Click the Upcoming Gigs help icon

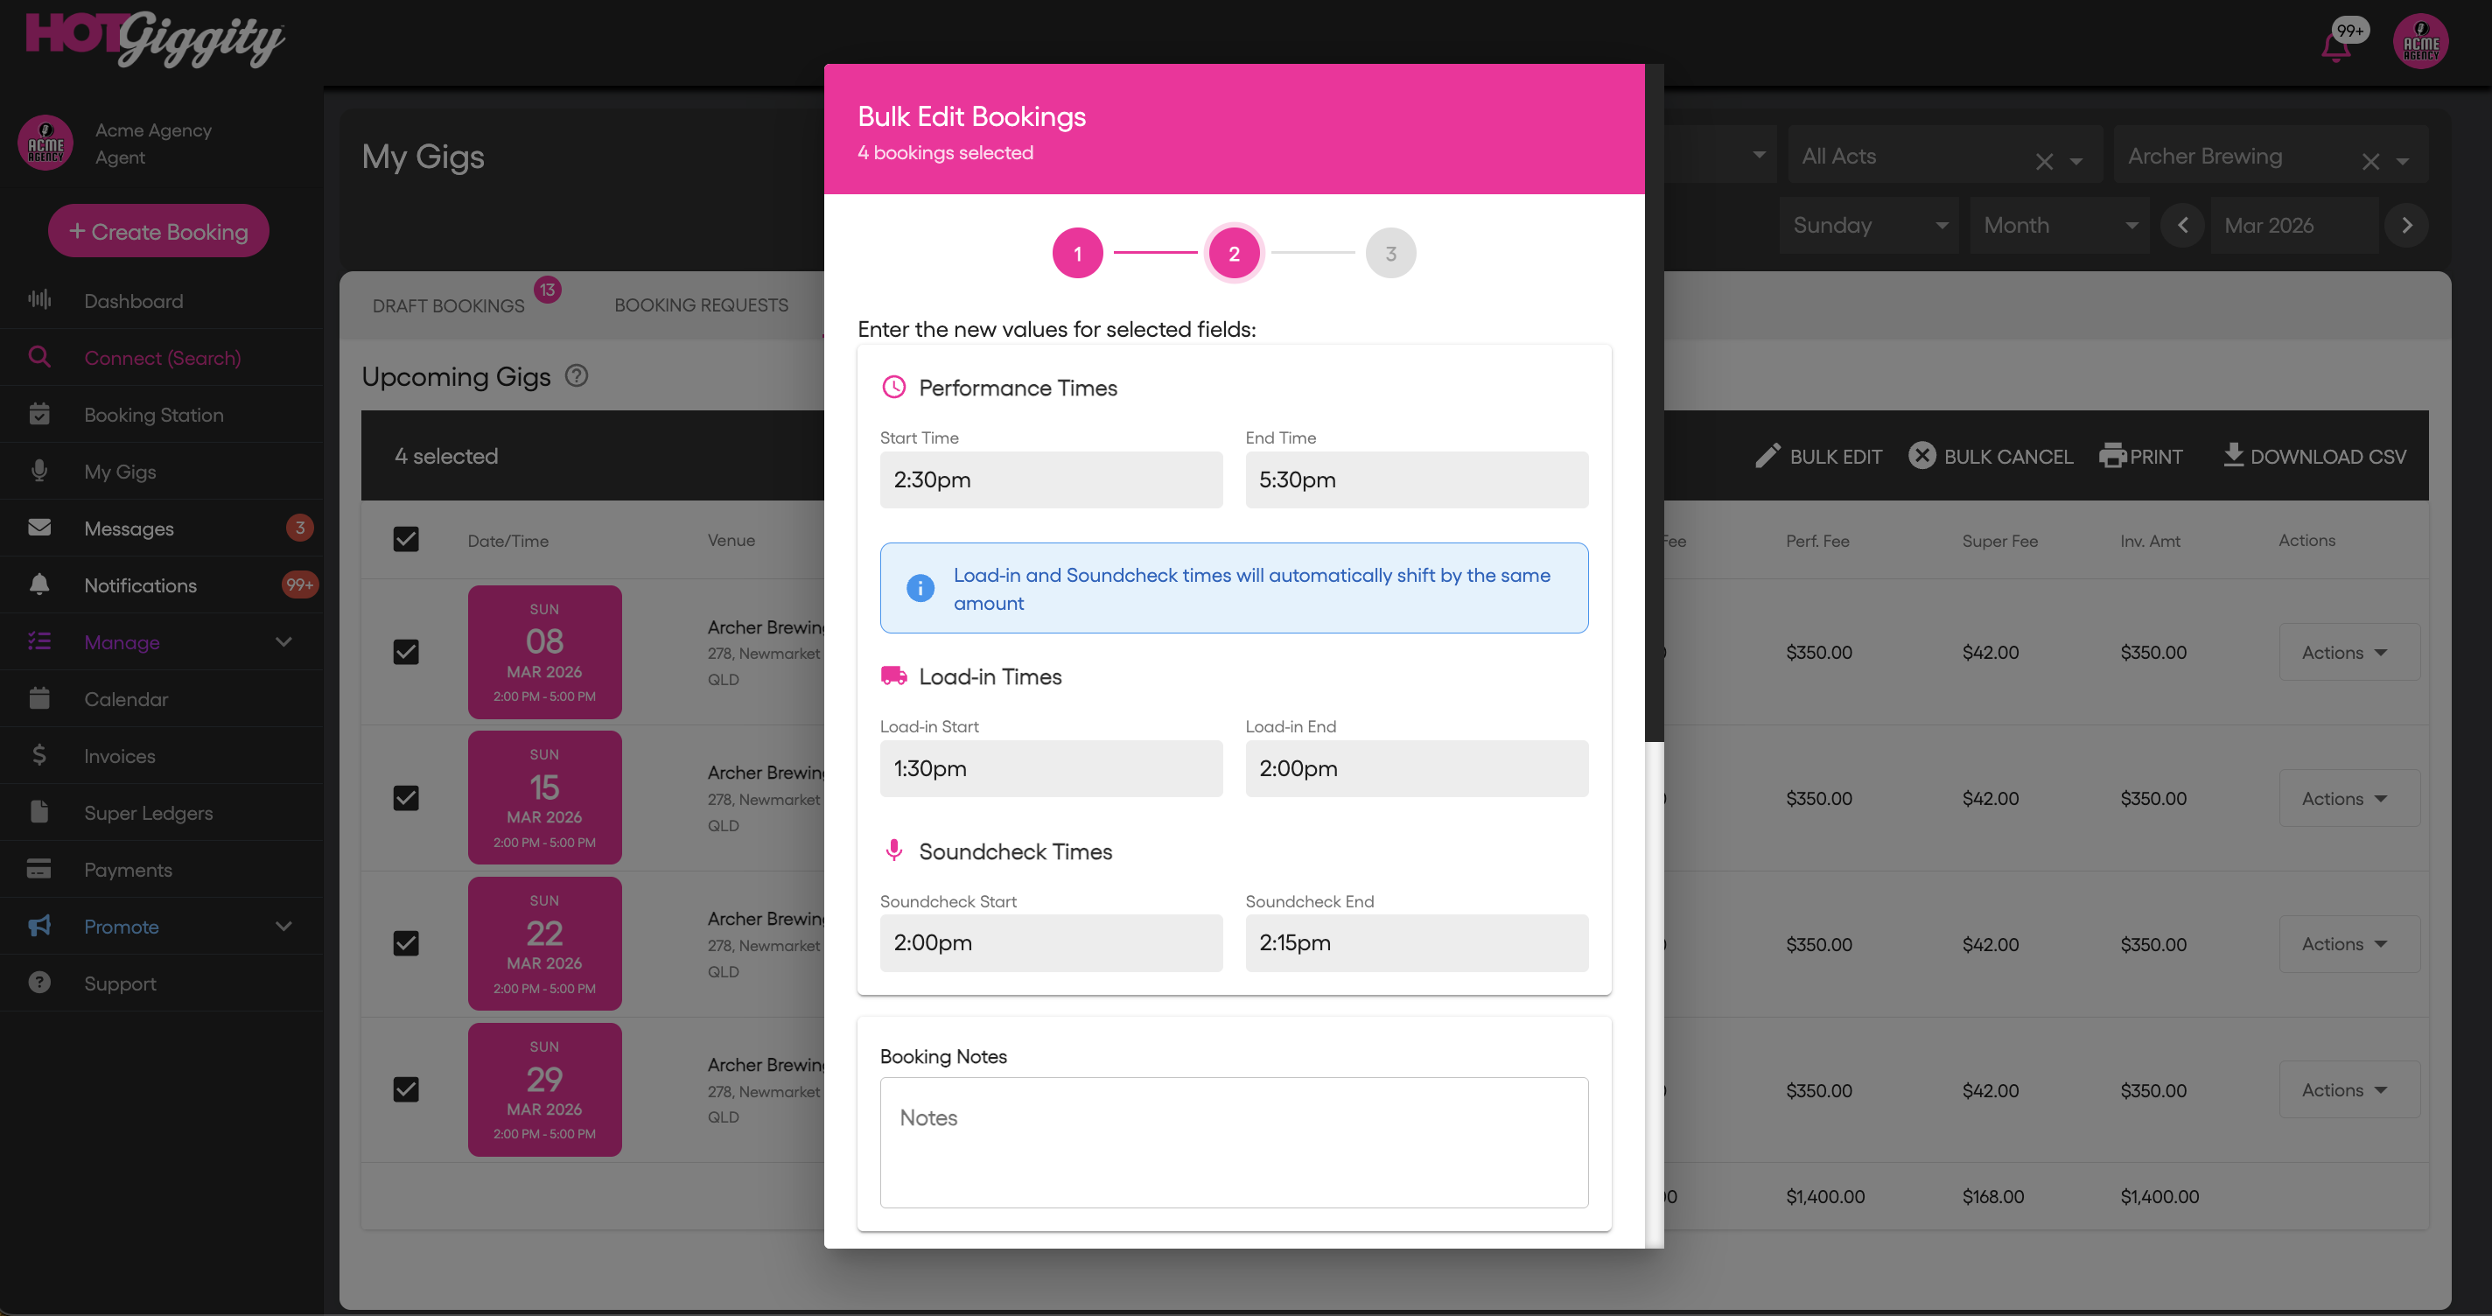[577, 375]
